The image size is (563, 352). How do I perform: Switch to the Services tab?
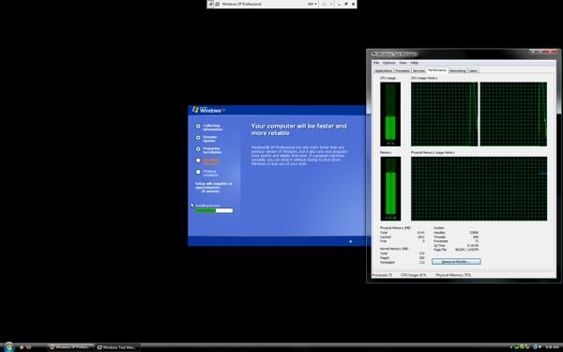[x=418, y=70]
